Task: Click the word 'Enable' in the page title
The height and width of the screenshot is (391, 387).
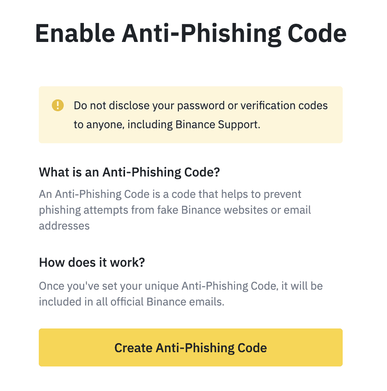Action: [x=75, y=33]
